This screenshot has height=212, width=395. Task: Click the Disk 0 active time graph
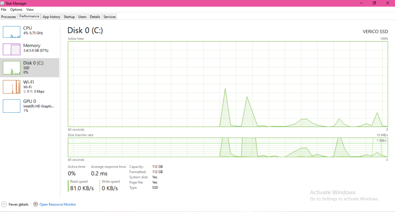228,84
